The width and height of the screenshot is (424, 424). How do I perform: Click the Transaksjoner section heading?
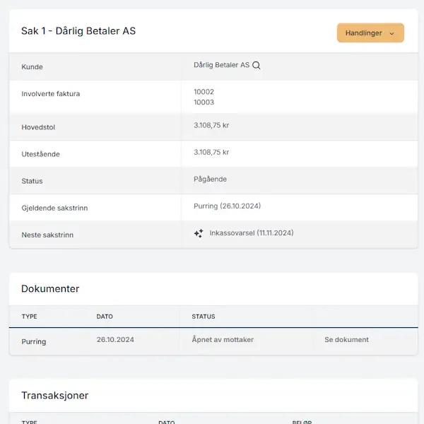pyautogui.click(x=55, y=396)
